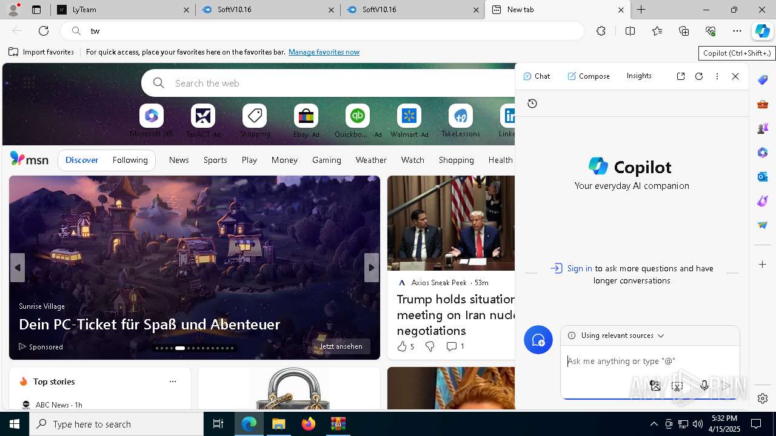Open Outlook icon in Edge sidebar
The width and height of the screenshot is (776, 436).
tap(763, 177)
